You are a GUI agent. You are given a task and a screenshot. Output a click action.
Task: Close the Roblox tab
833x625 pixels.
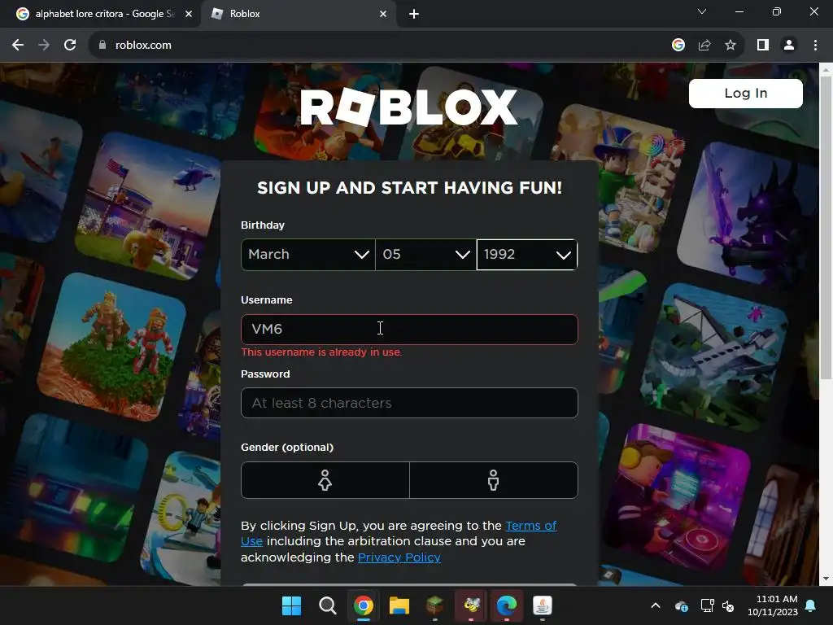383,15
